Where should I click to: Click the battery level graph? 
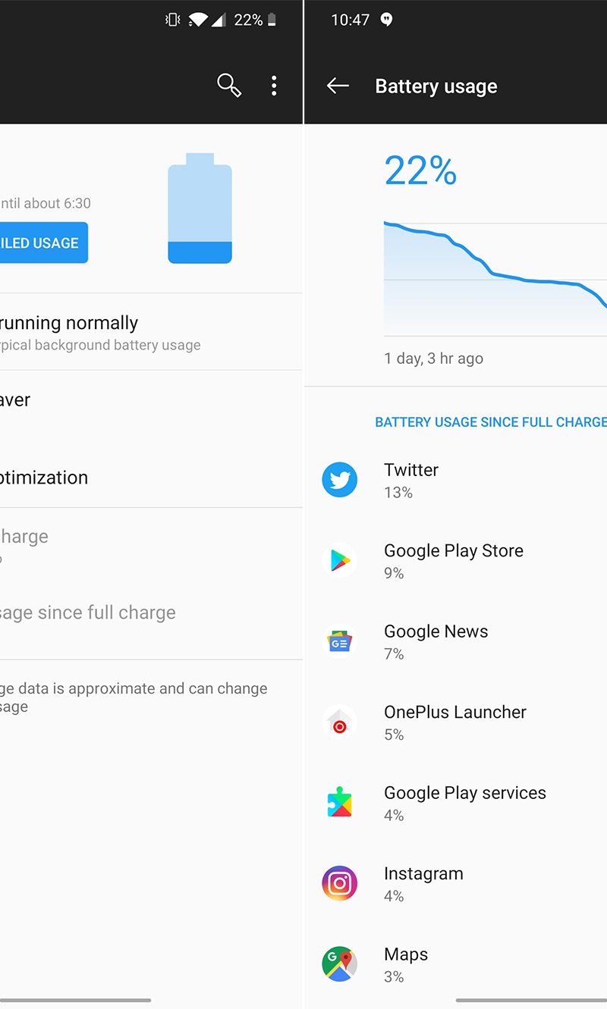pos(495,278)
